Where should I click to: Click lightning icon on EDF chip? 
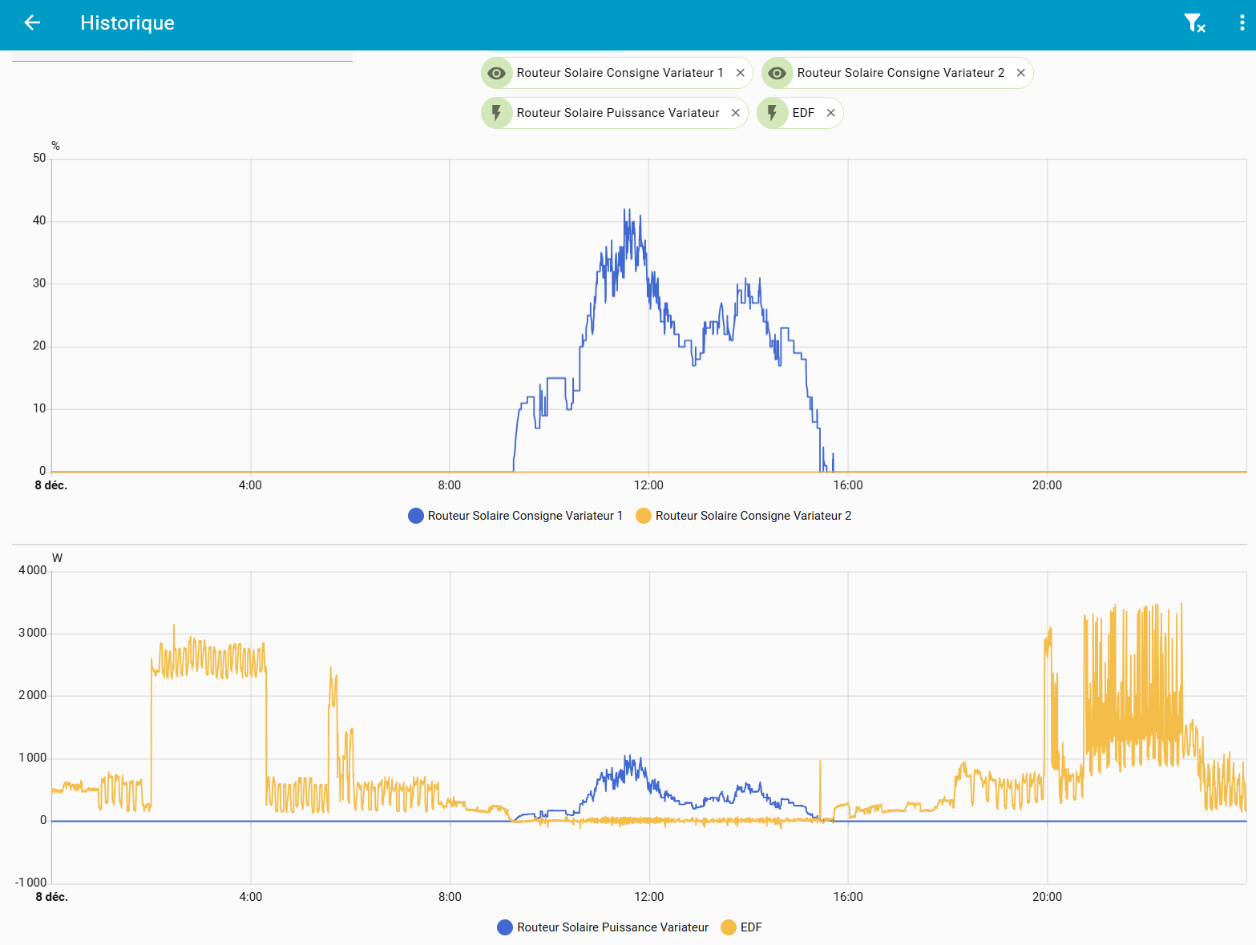(x=773, y=113)
